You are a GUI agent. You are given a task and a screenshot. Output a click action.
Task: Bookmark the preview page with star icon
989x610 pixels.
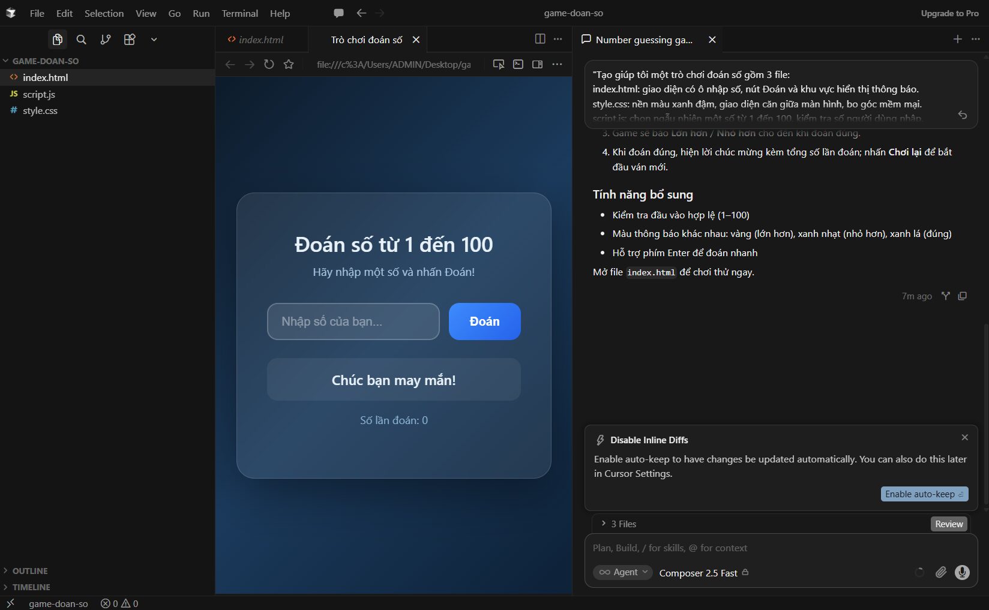(289, 64)
